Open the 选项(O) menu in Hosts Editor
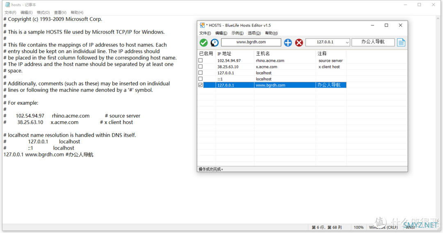 [x=254, y=33]
